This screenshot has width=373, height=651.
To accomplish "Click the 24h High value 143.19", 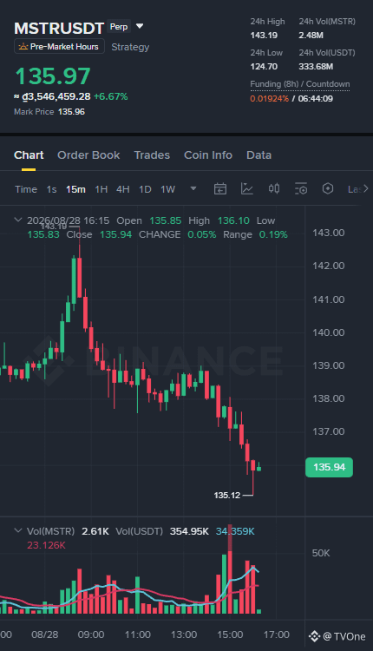I will click(x=264, y=36).
